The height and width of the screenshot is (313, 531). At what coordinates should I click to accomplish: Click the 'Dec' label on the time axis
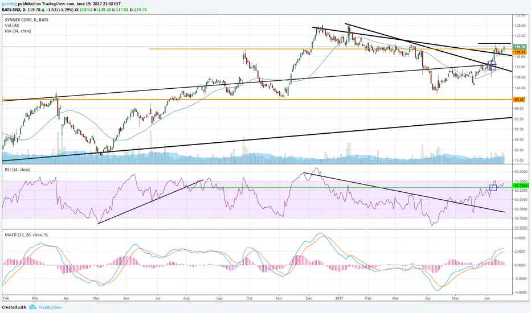tap(309, 298)
